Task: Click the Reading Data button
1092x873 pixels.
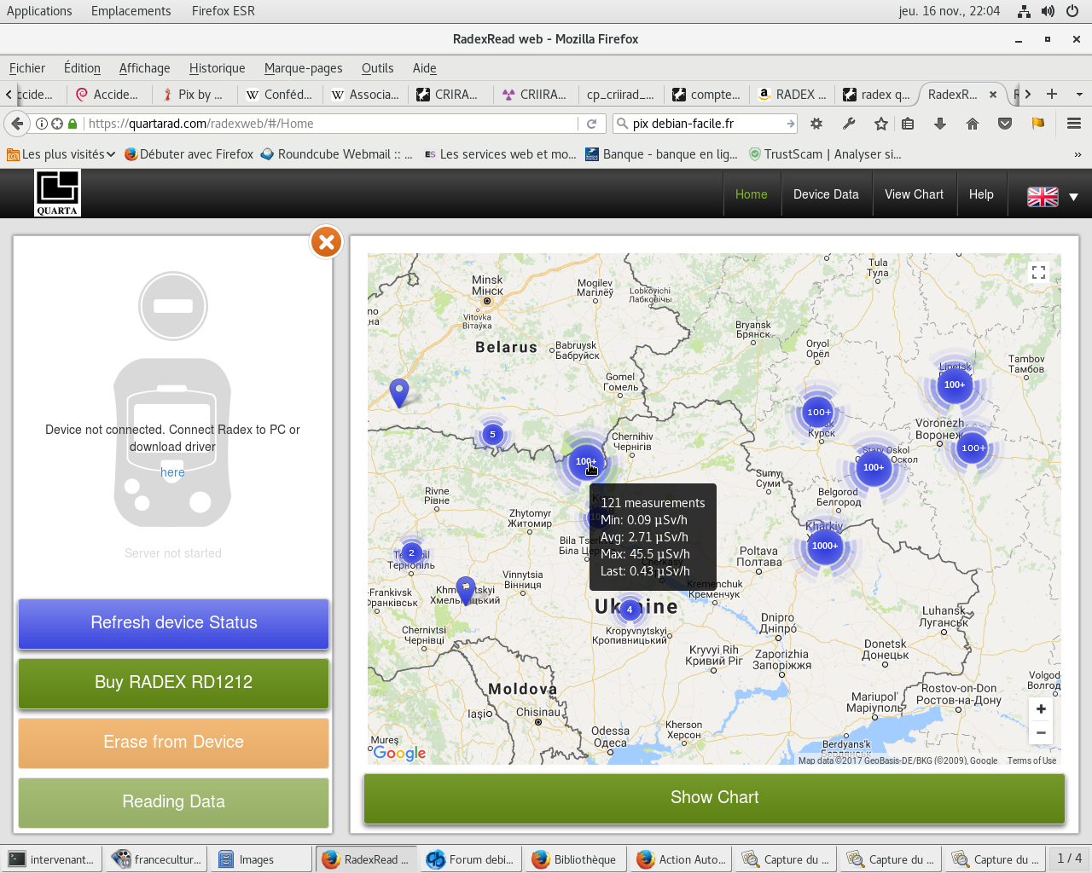Action: point(173,802)
